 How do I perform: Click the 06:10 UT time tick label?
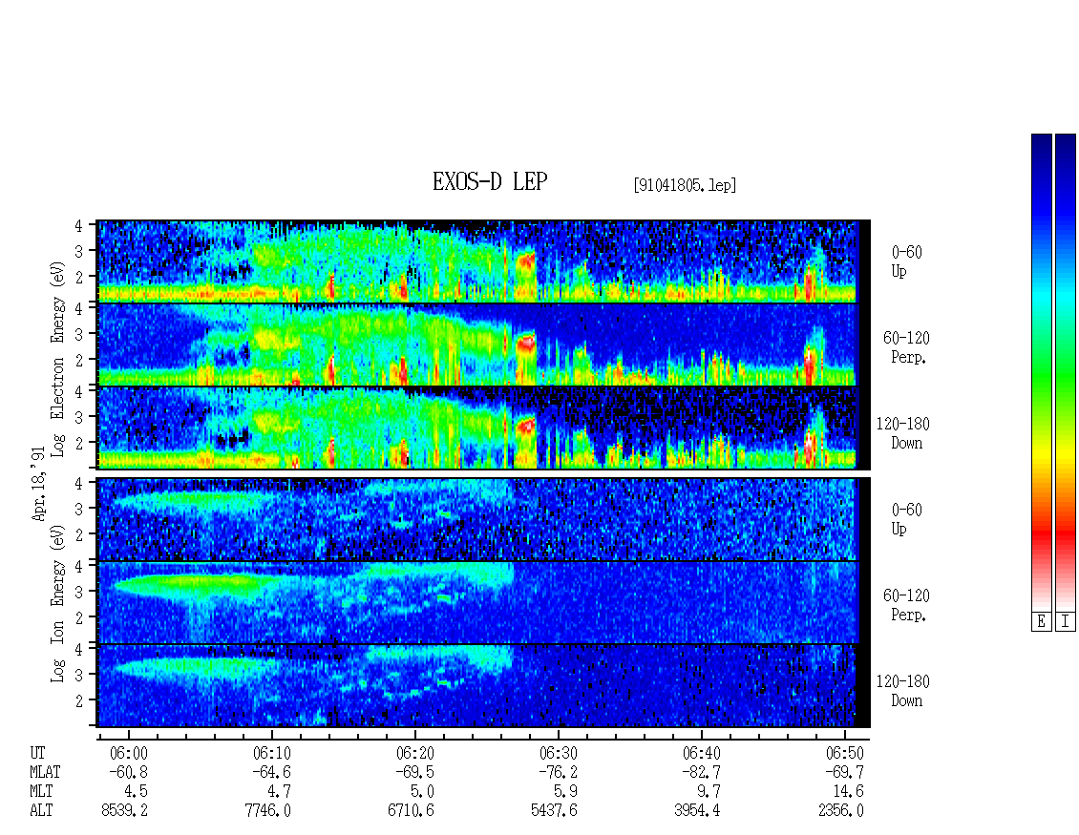tap(272, 753)
